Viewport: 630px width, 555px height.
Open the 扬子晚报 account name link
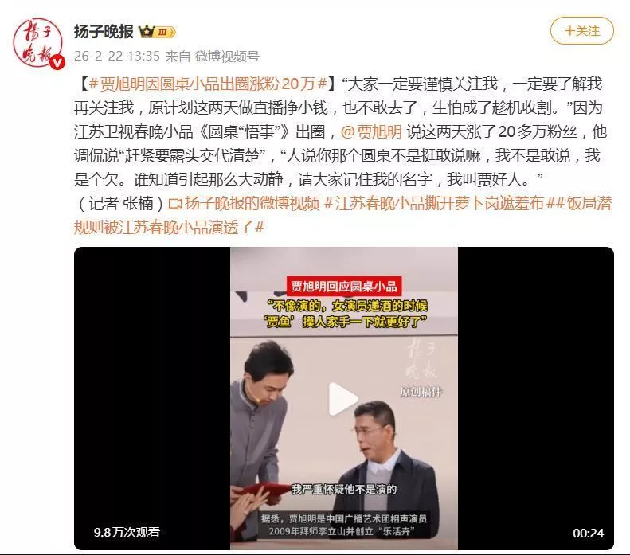pyautogui.click(x=104, y=31)
